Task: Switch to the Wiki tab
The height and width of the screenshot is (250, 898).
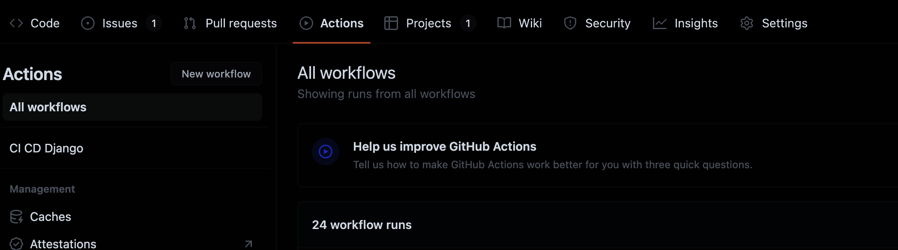Action: (x=530, y=23)
